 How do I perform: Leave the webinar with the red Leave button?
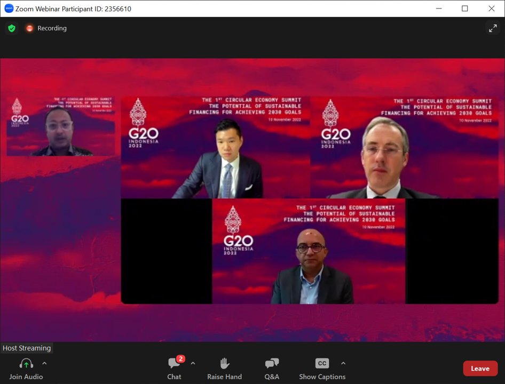[x=480, y=369]
